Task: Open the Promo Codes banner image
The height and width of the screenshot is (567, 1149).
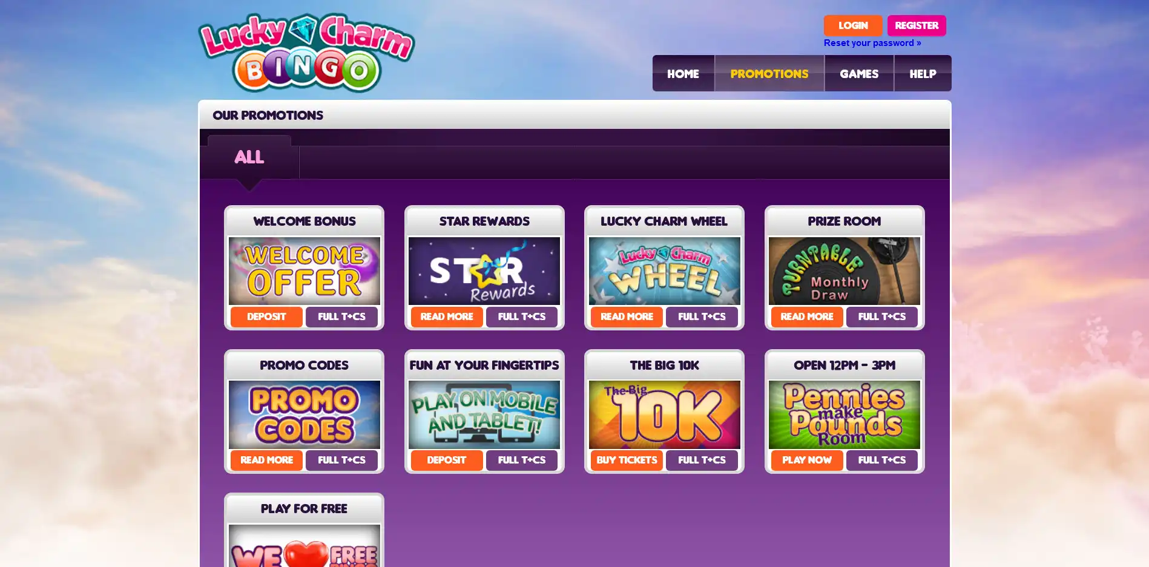Action: pos(305,415)
